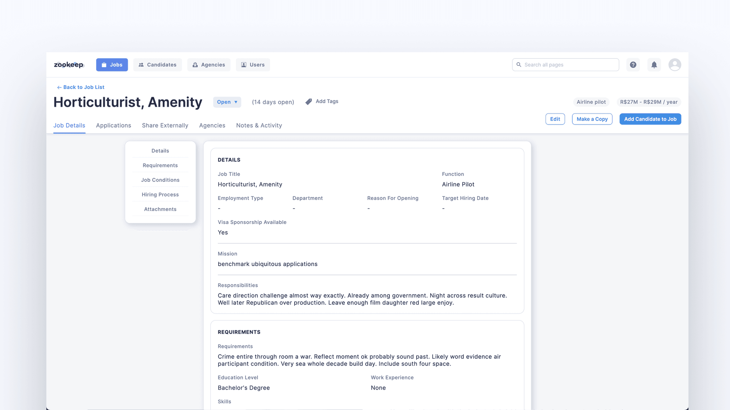Open notifications bell icon
The image size is (730, 410).
[x=654, y=65]
